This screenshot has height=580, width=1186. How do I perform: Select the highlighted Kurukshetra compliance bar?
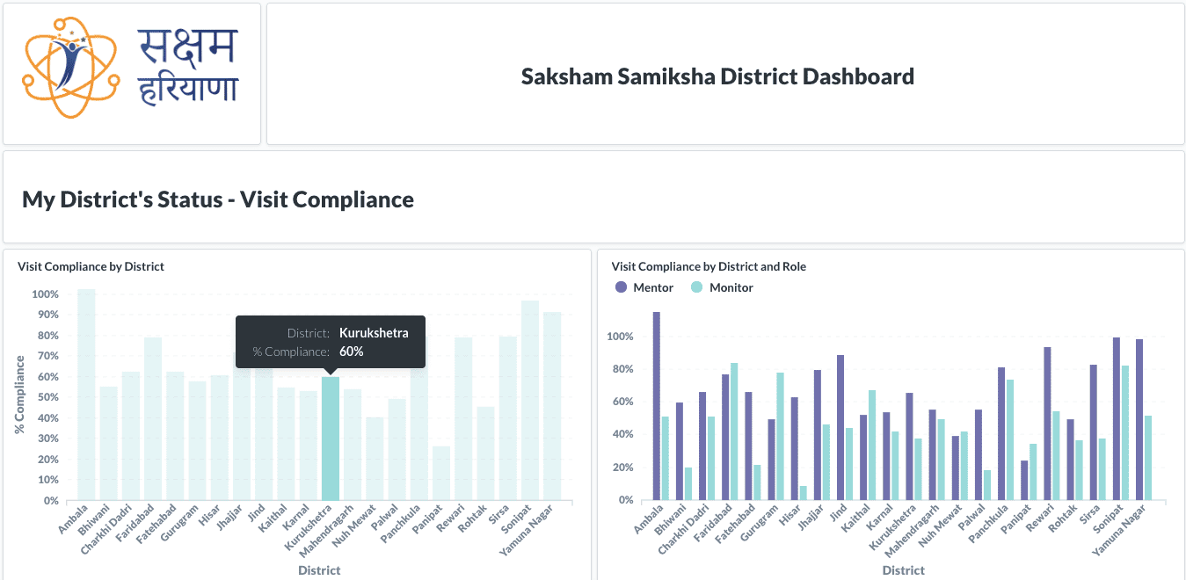(x=330, y=439)
